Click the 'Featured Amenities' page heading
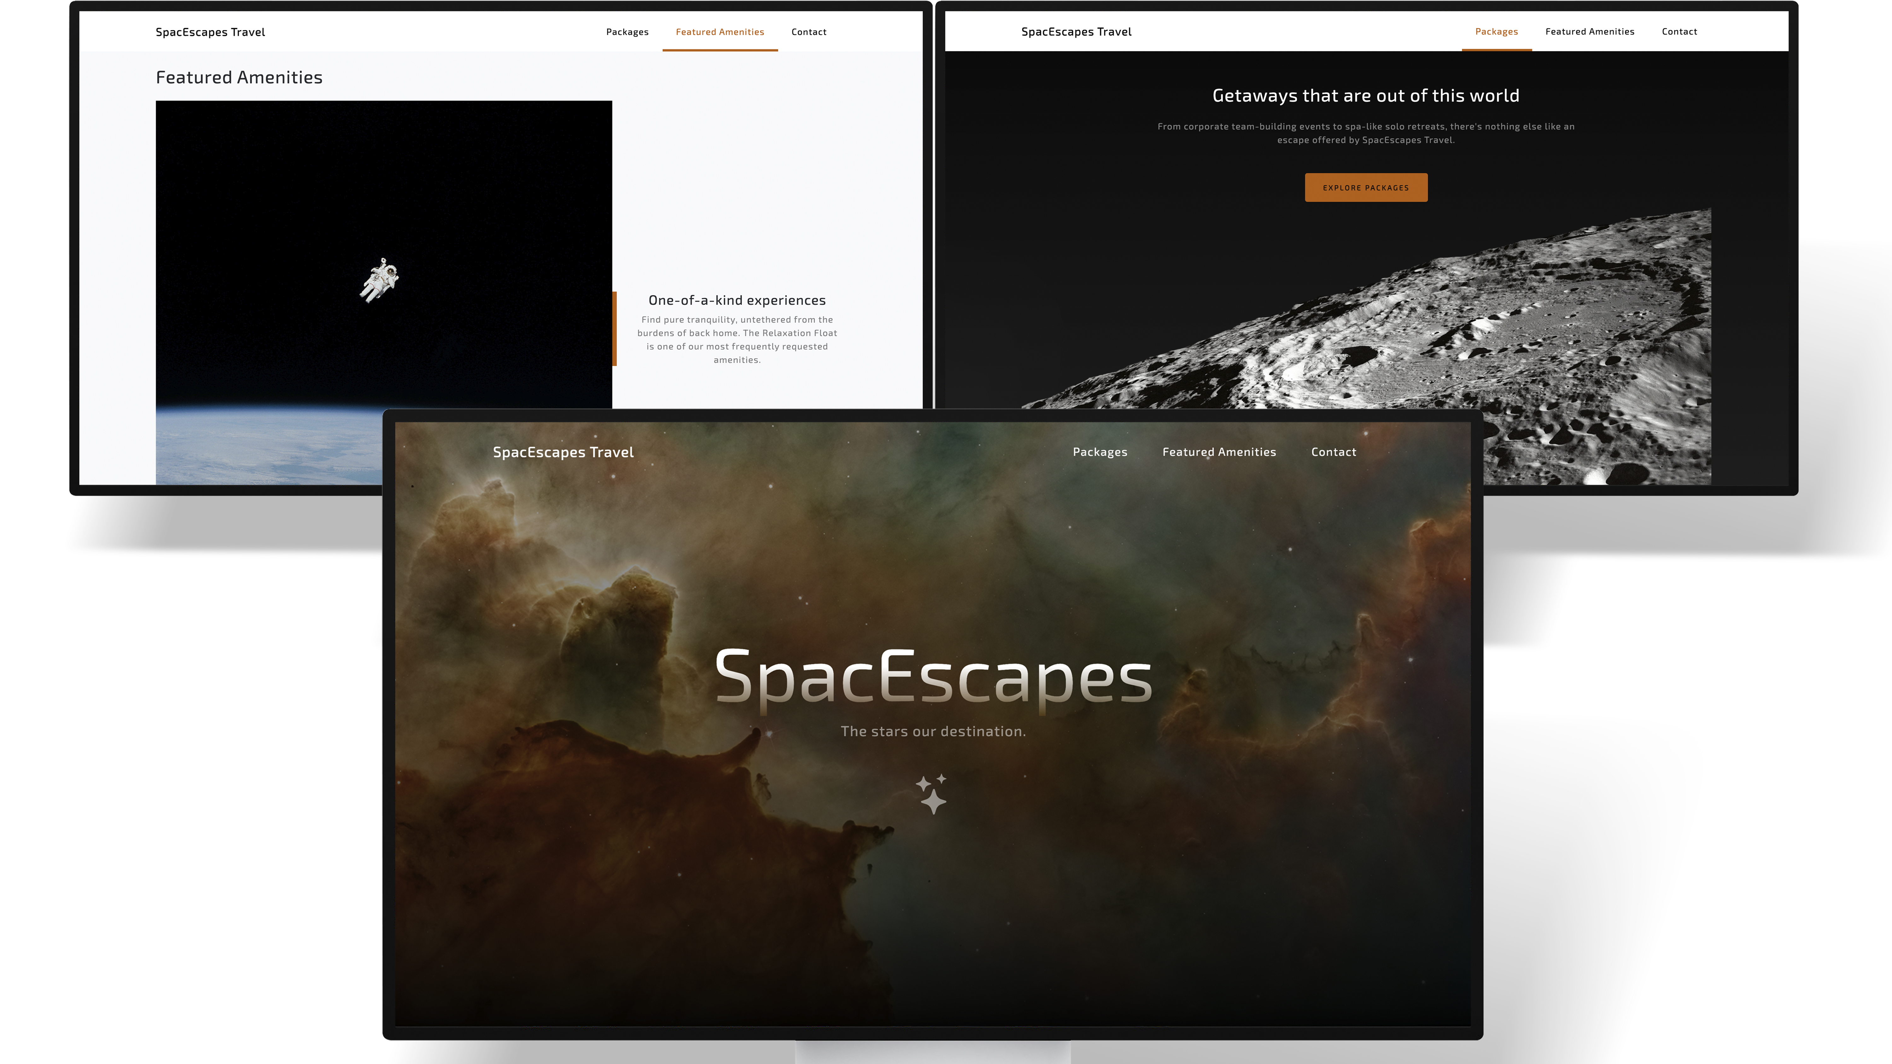The height and width of the screenshot is (1064, 1892). pos(239,77)
